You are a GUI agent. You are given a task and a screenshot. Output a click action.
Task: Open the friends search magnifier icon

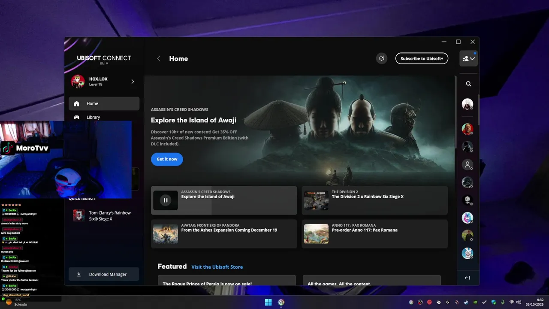pos(468,84)
